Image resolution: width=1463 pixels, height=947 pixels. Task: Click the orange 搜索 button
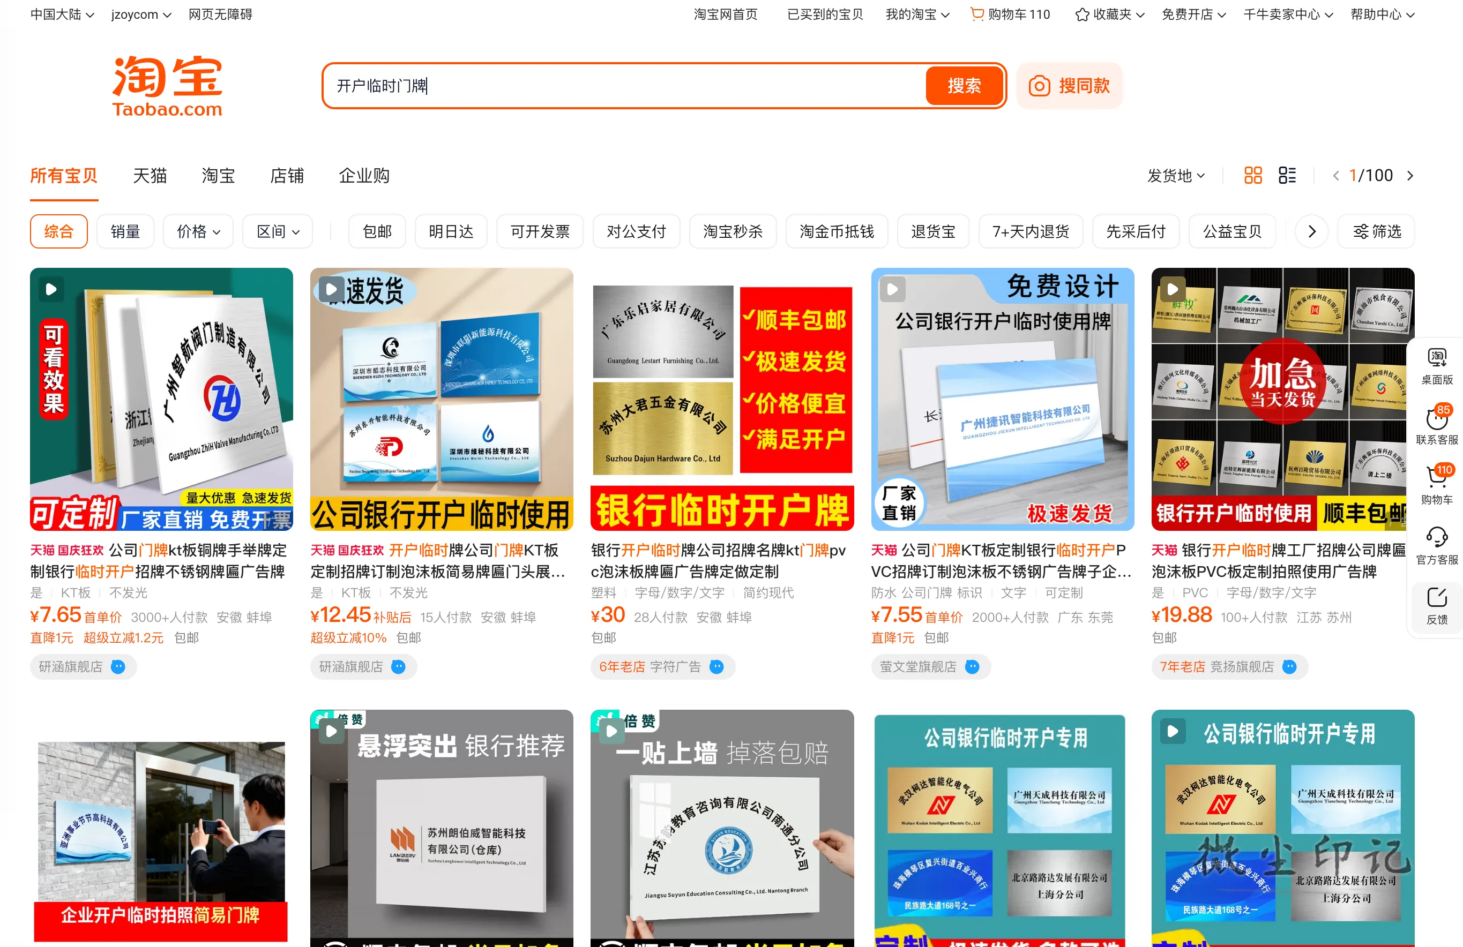[964, 85]
